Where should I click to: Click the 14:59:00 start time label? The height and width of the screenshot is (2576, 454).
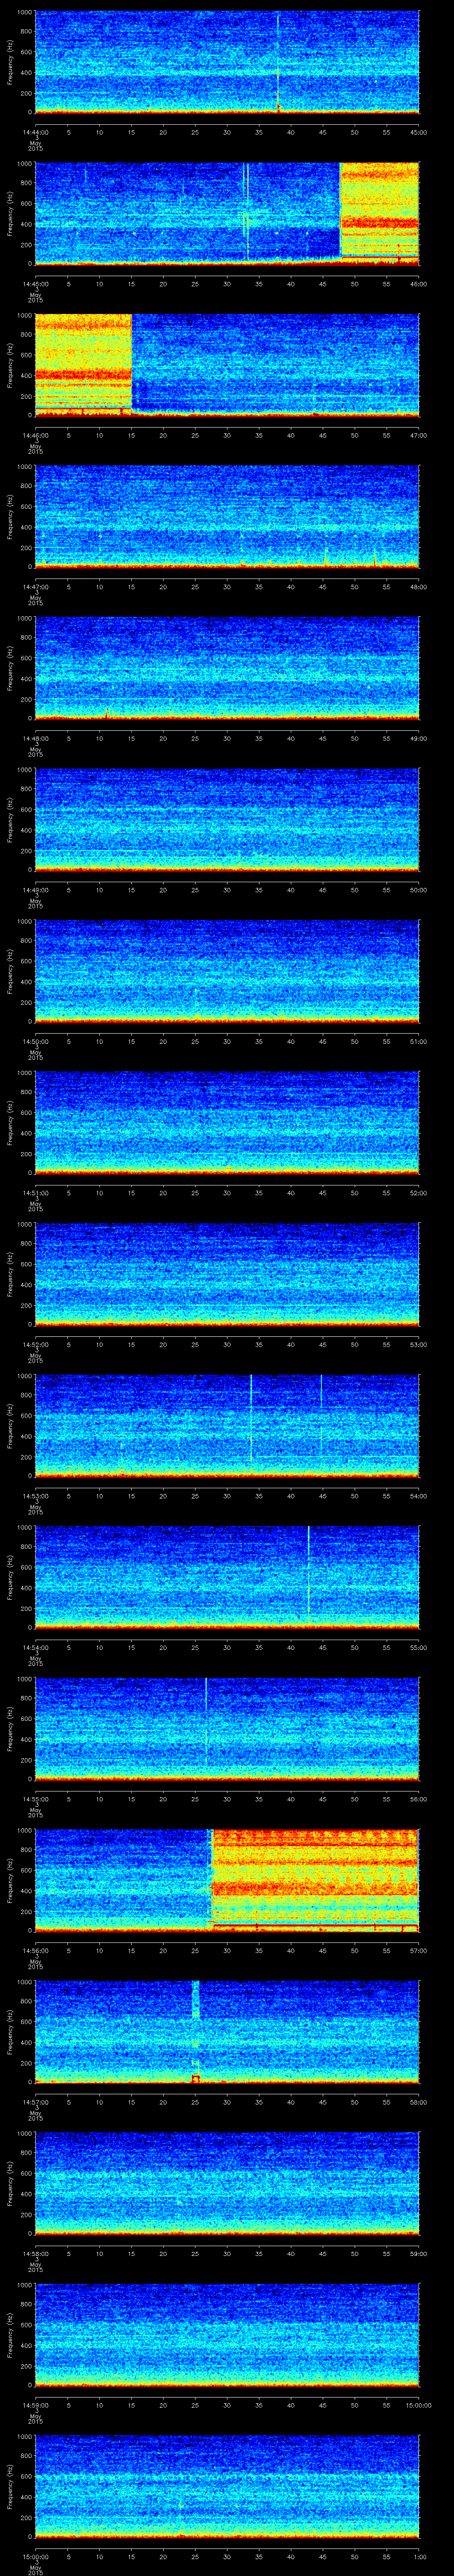(35, 2406)
